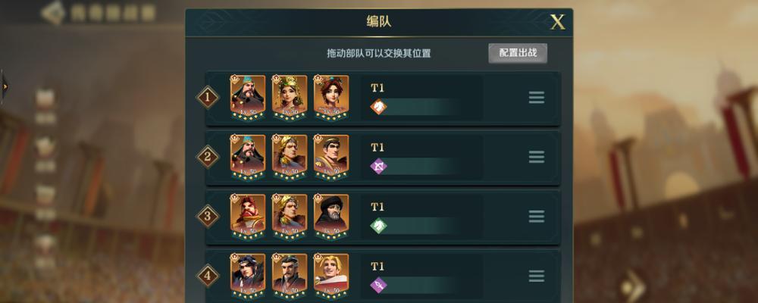Expand the arrow tab on the left screen edge
Screen dimensions: 758x303
coord(4,86)
